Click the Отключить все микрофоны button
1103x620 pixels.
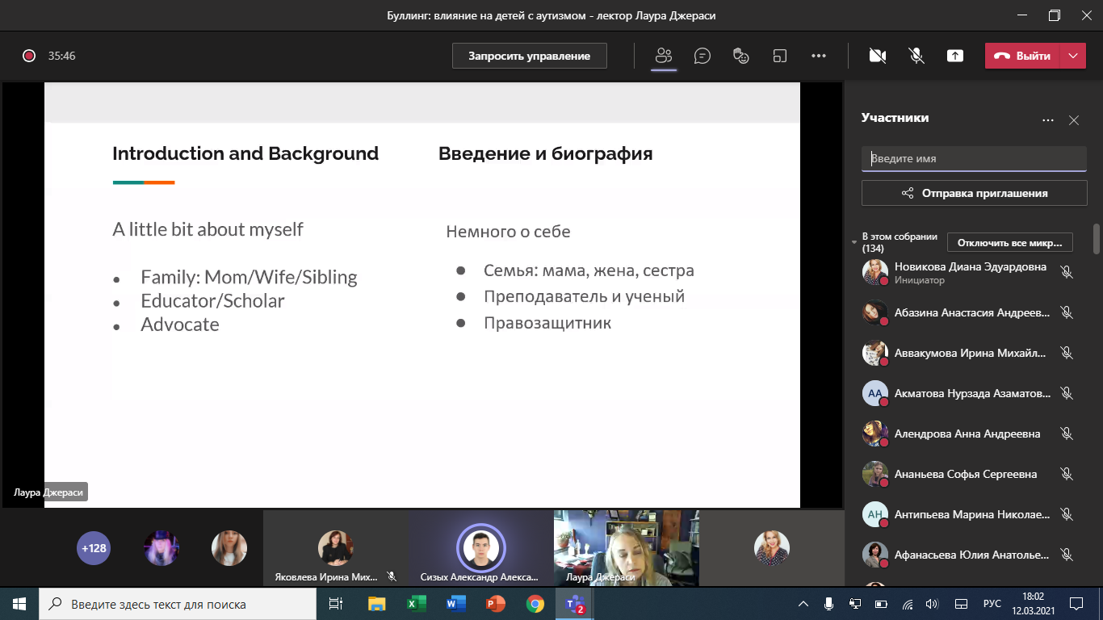pyautogui.click(x=1009, y=242)
